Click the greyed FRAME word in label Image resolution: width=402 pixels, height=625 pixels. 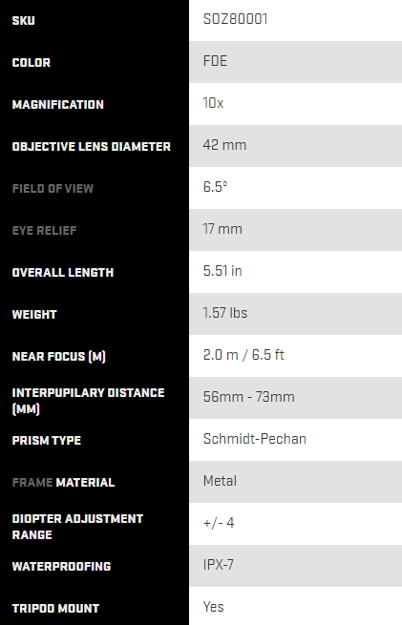(32, 482)
